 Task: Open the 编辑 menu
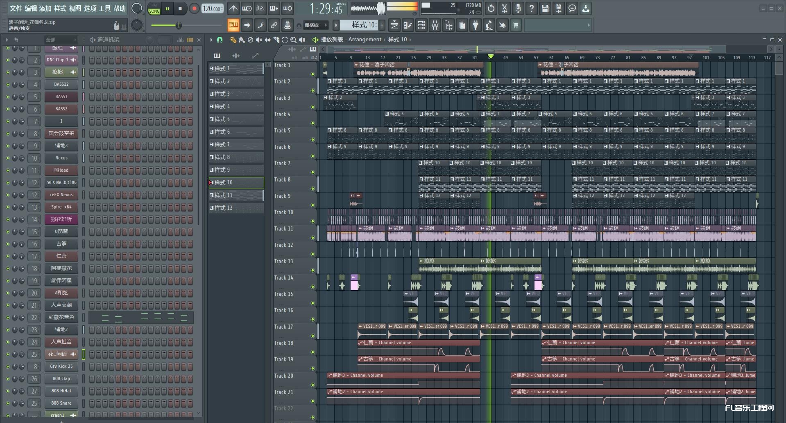[x=30, y=8]
